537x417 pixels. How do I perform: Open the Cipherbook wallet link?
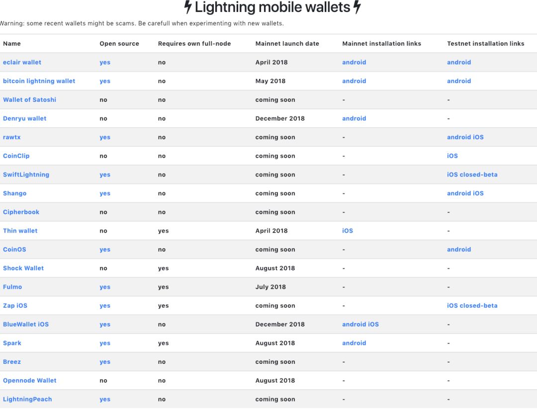click(x=21, y=212)
